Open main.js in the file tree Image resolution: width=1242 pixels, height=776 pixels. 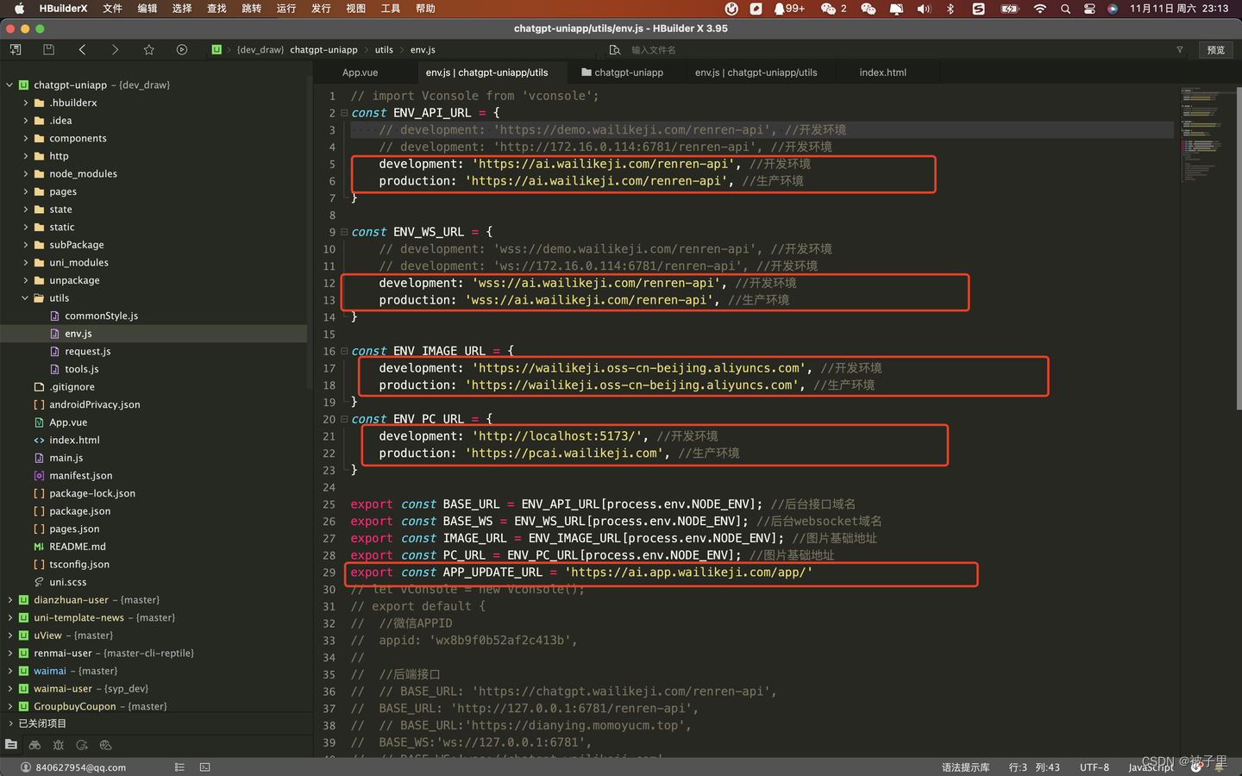pos(66,458)
